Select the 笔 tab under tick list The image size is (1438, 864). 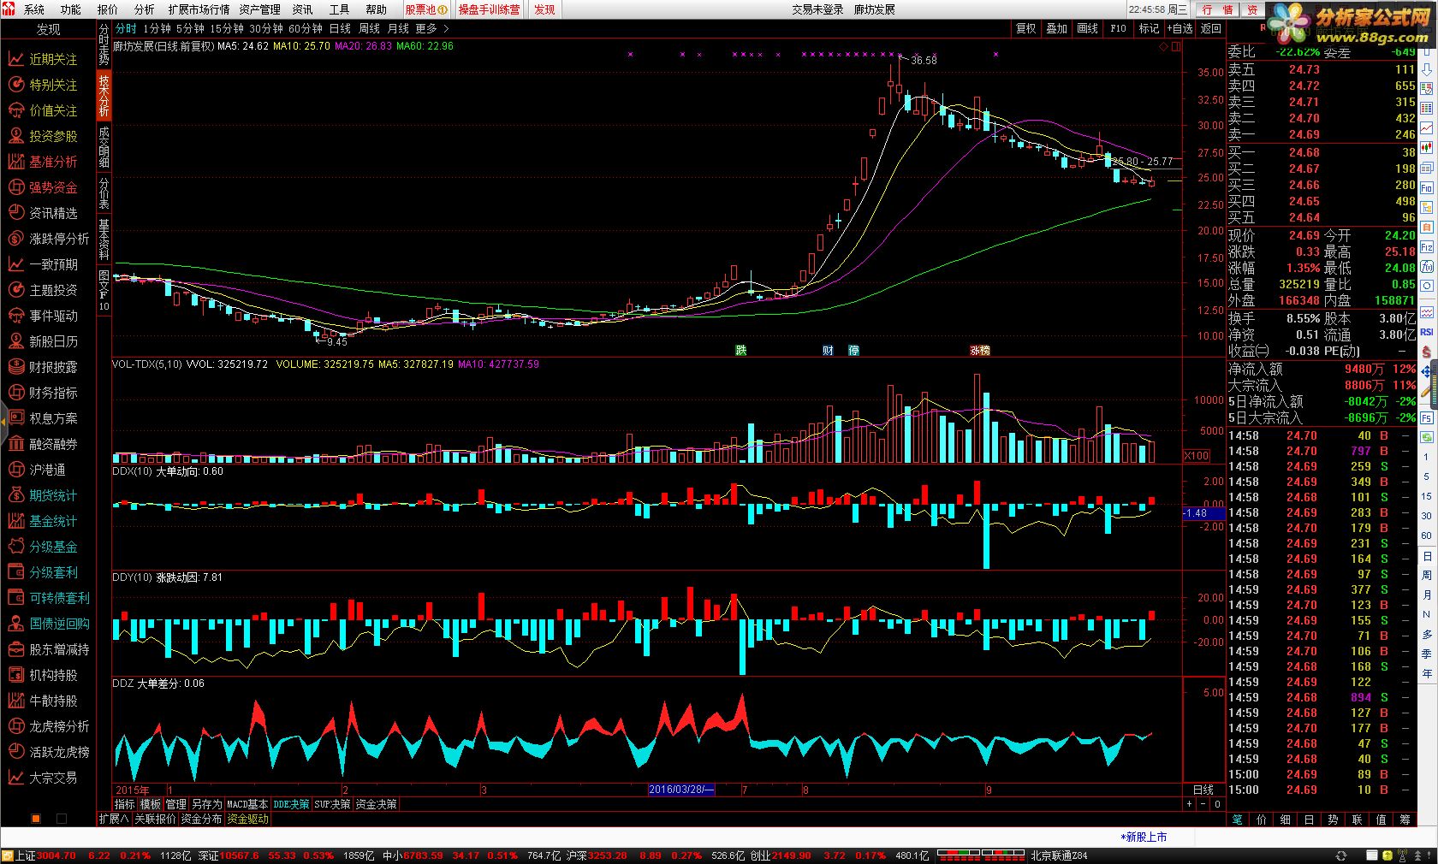tap(1238, 820)
